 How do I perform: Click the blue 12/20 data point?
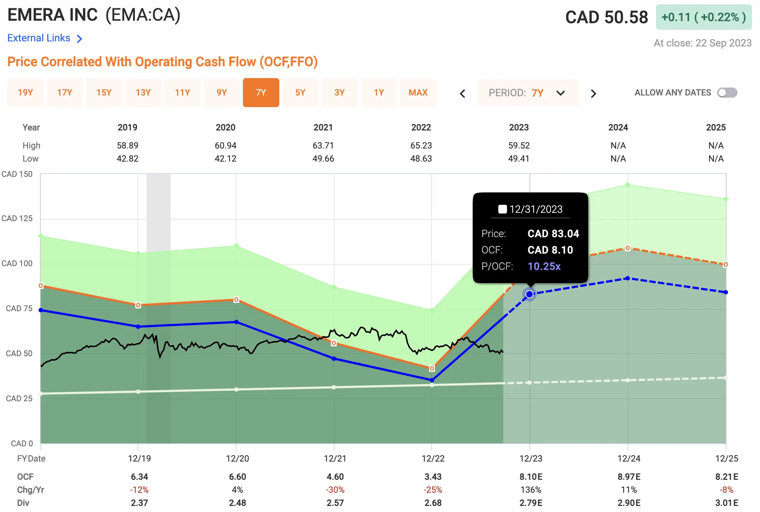[236, 322]
